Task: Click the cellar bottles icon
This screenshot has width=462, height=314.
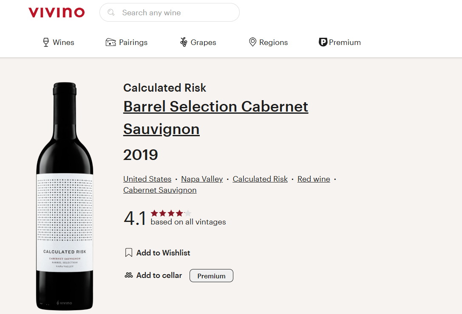Action: [x=129, y=275]
